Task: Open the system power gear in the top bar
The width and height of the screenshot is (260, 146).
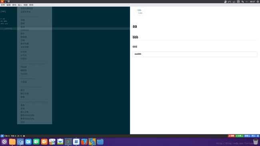Action: click(258, 2)
